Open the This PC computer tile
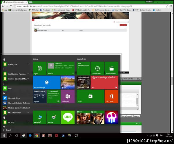Image resolution: width=174 pixels, height=144 pixels. pos(40,117)
